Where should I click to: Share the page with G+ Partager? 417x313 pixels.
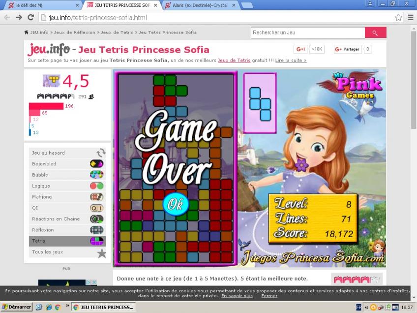coord(347,49)
